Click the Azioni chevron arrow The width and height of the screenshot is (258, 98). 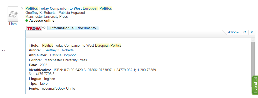(238, 33)
